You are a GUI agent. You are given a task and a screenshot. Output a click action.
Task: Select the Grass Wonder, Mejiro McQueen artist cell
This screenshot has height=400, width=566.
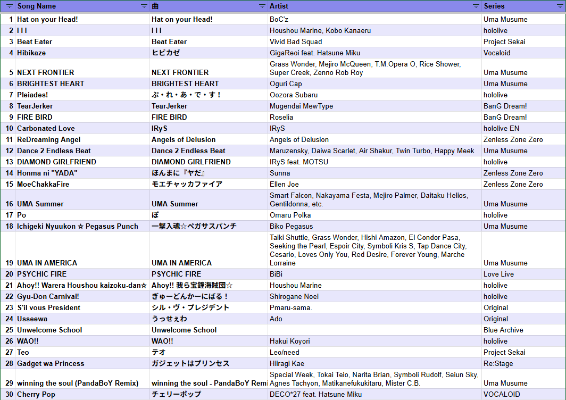point(374,68)
